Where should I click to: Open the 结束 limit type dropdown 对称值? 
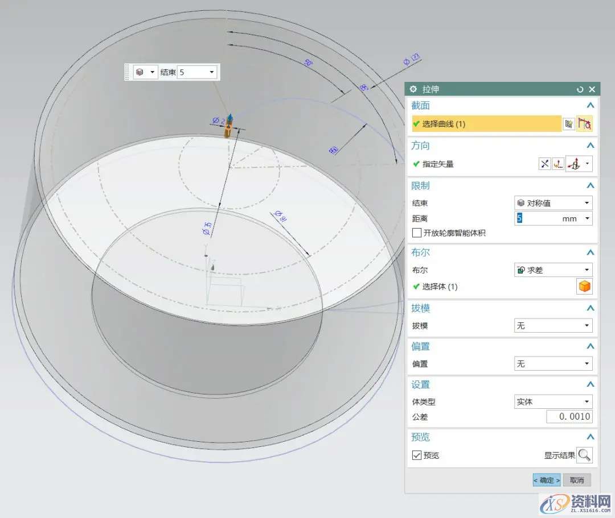point(553,203)
